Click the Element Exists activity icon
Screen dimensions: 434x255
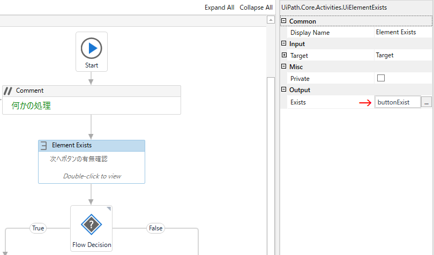tap(44, 145)
